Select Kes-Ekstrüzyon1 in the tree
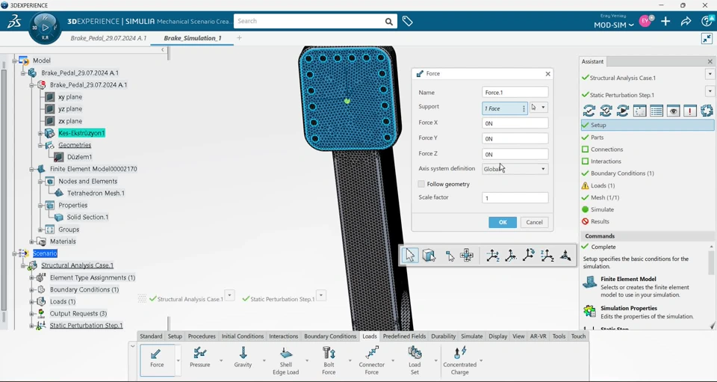This screenshot has width=717, height=382. pos(81,133)
